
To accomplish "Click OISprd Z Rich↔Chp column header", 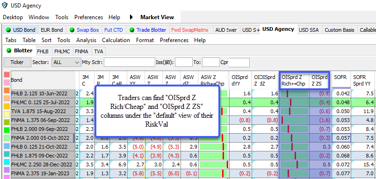I will (295, 80).
